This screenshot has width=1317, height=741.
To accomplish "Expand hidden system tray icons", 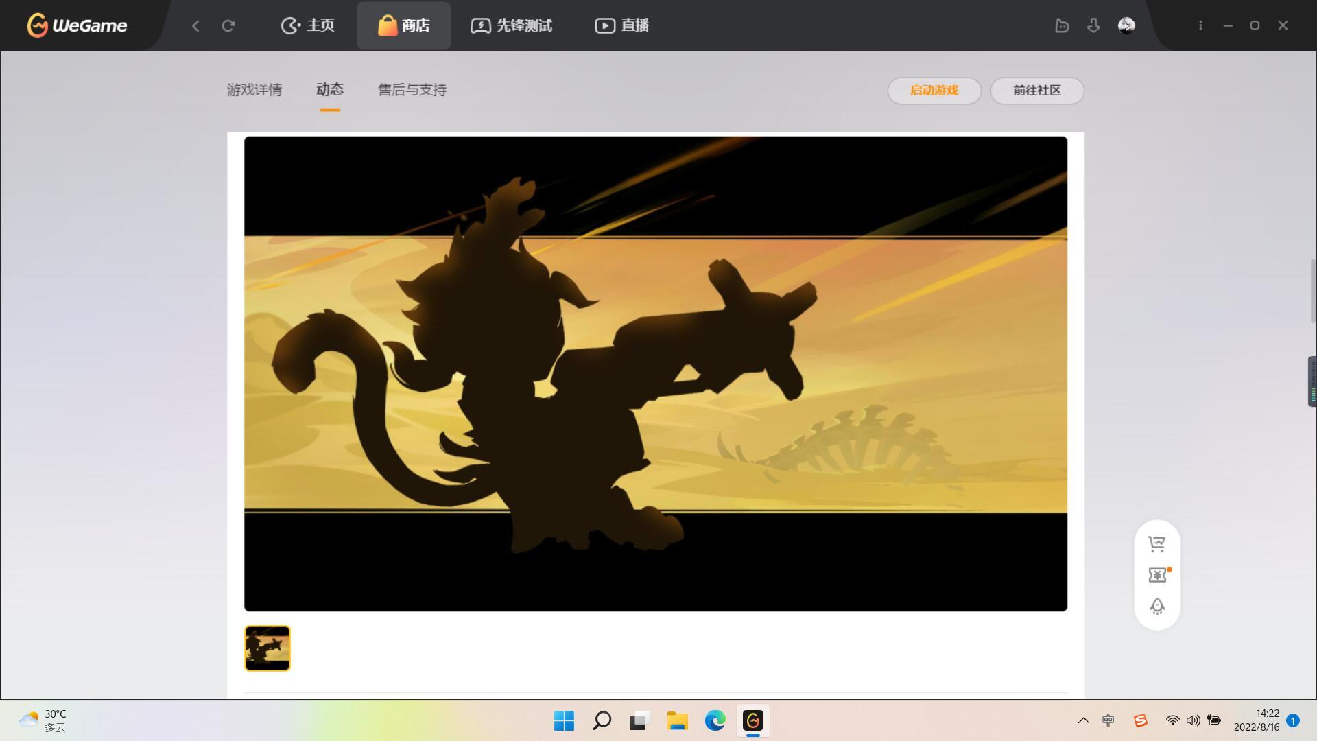I will [x=1084, y=720].
